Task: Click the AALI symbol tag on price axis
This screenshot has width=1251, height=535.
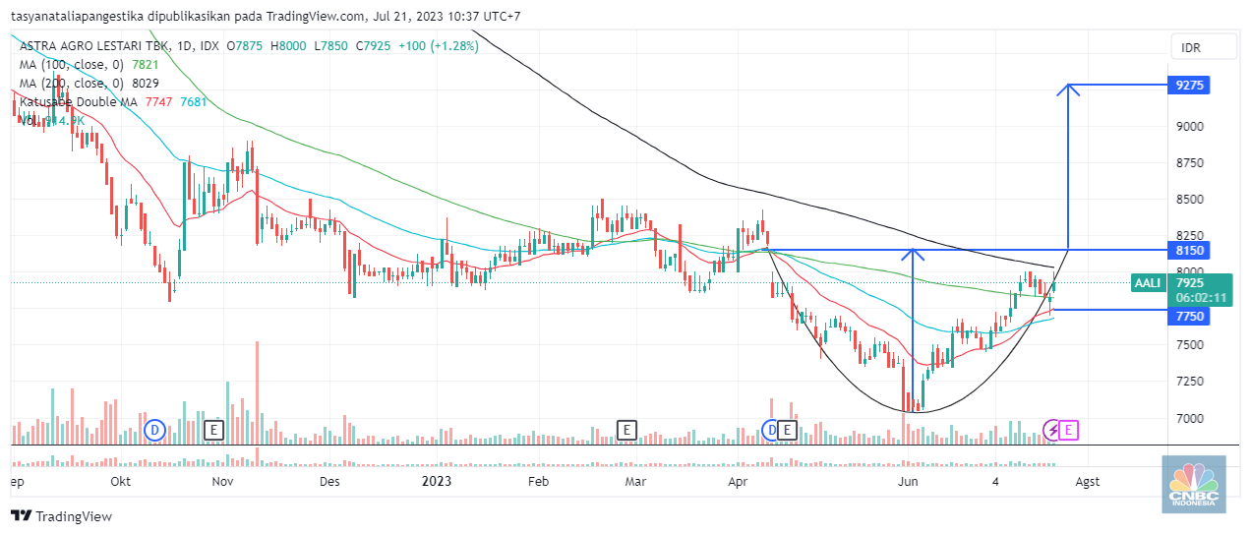Action: [1147, 282]
